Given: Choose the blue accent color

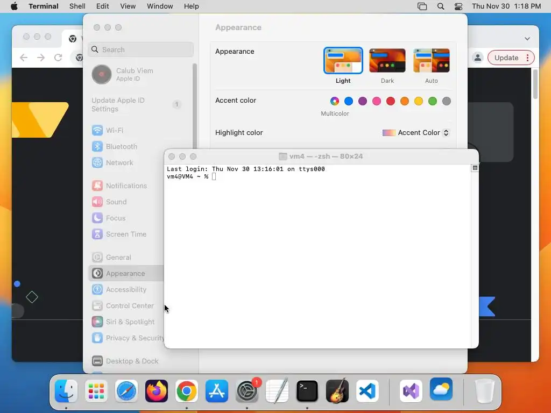Looking at the screenshot, I should click(349, 102).
